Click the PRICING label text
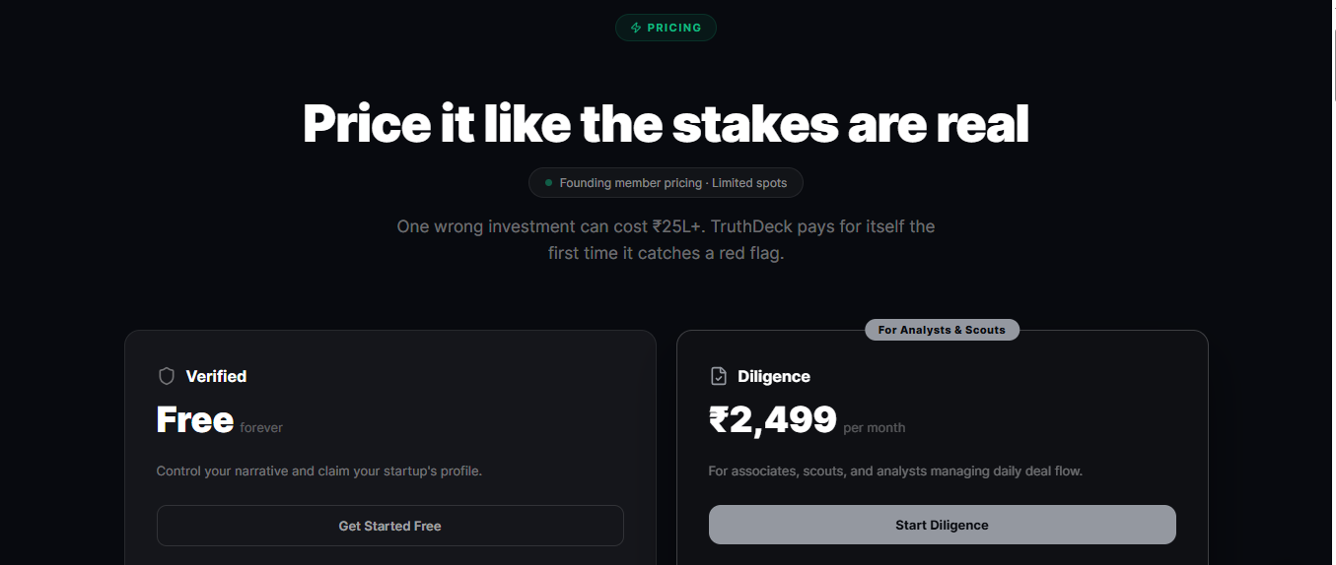The height and width of the screenshot is (565, 1336). tap(674, 28)
